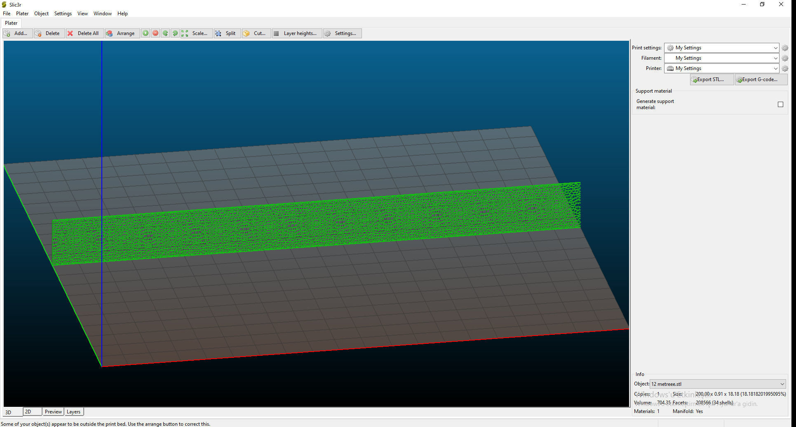Viewport: 796px width, 427px height.
Task: Increase copies with the green plus icon
Action: point(146,33)
